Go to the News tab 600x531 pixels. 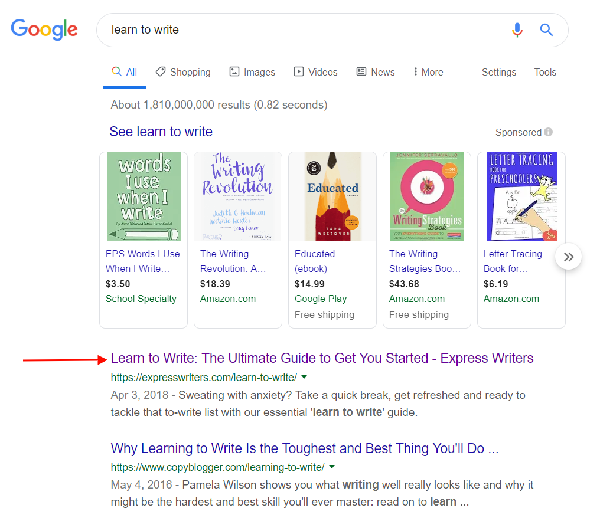(x=376, y=72)
